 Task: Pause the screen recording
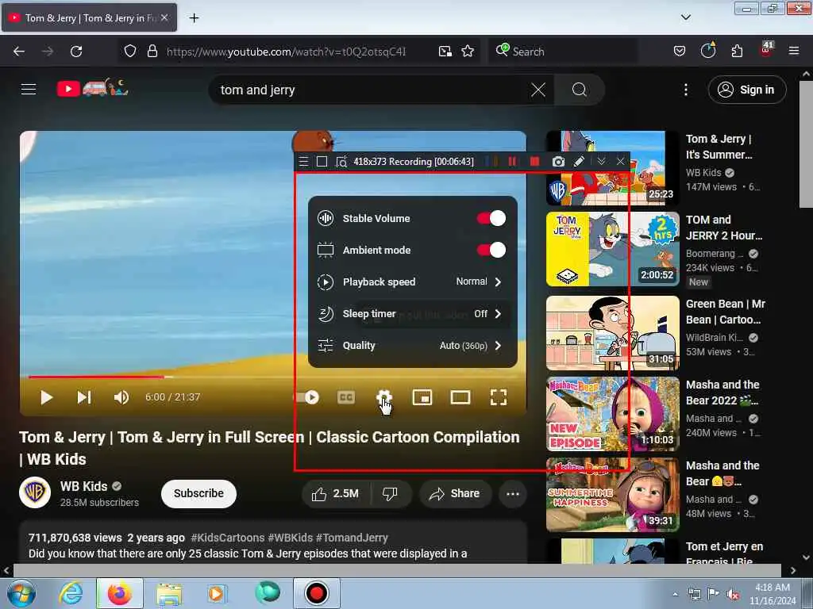(x=512, y=162)
